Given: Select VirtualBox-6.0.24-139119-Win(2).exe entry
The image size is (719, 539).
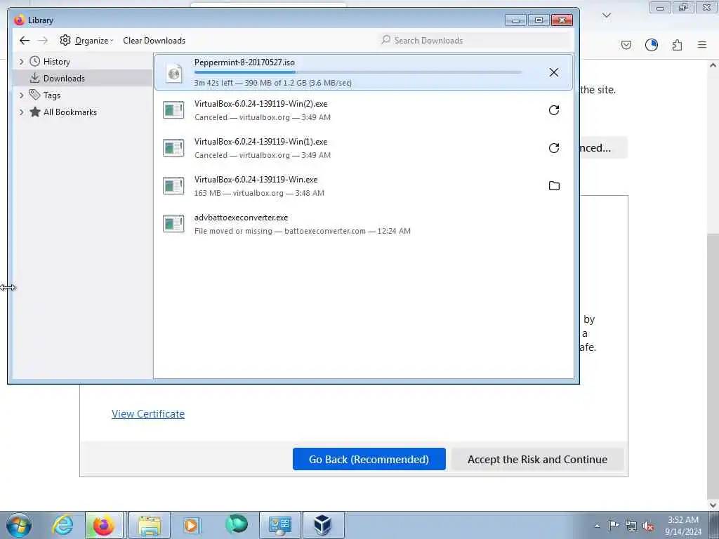Looking at the screenshot, I should click(x=364, y=110).
